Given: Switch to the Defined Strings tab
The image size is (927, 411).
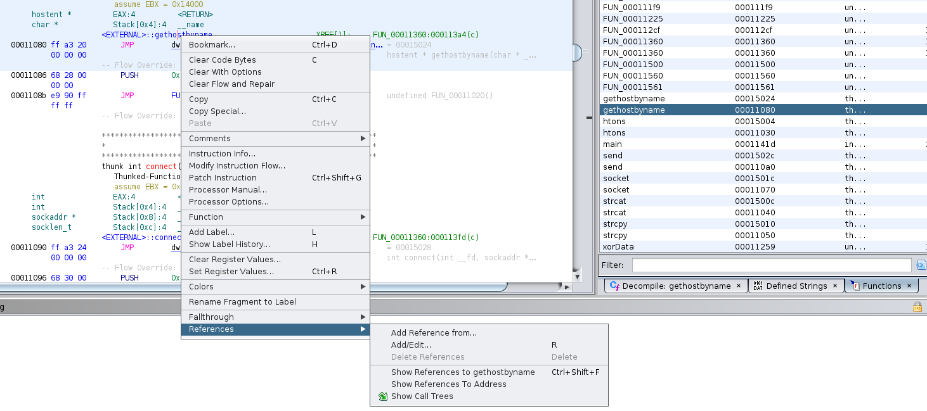Looking at the screenshot, I should [796, 286].
